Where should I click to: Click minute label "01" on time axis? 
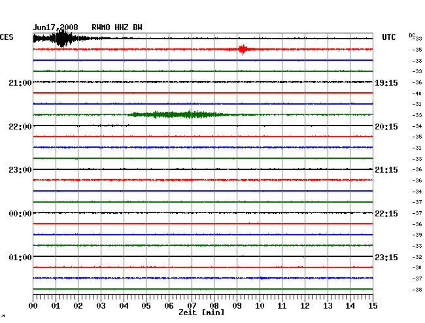pyautogui.click(x=56, y=305)
